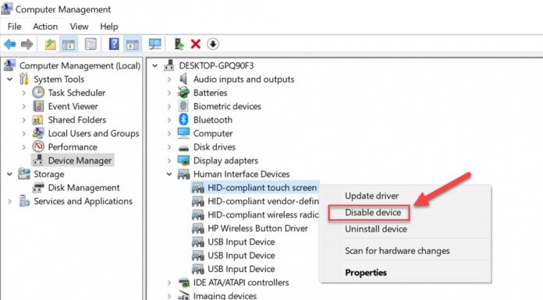Choose Uninstall device in context menu

tap(376, 229)
